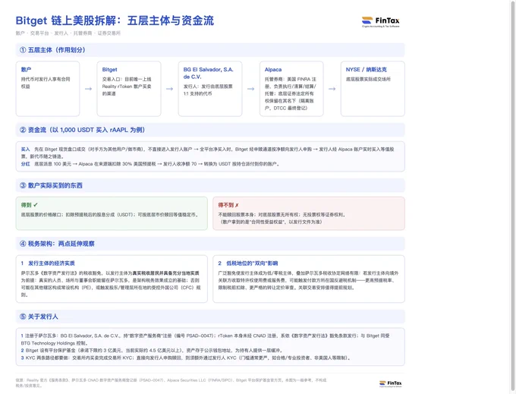Click the 'Alpaca' card title

[273, 69]
